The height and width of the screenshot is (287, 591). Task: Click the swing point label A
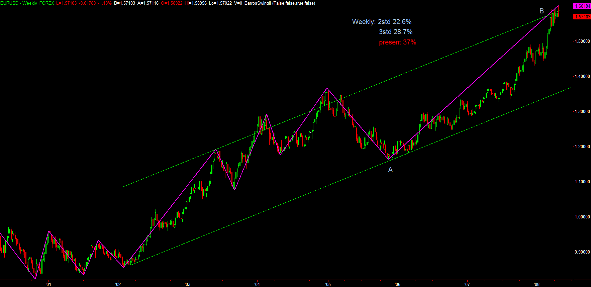390,170
